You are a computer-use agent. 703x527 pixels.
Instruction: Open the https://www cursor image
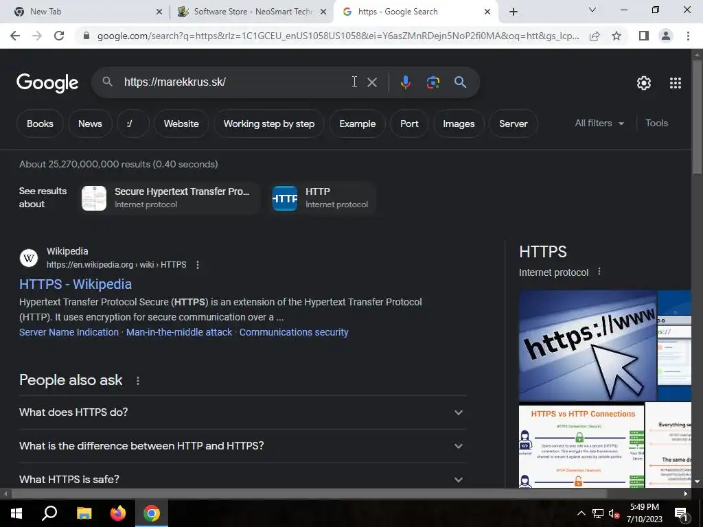588,345
